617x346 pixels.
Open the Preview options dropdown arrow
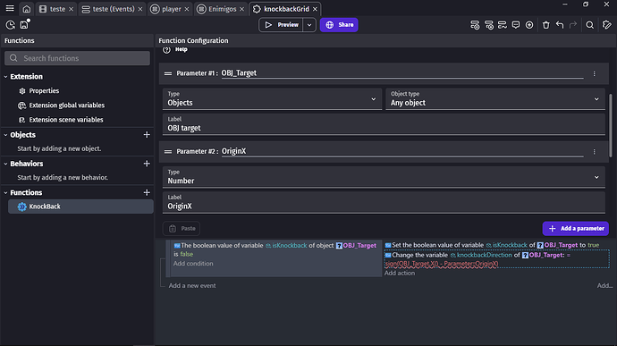[x=309, y=25]
